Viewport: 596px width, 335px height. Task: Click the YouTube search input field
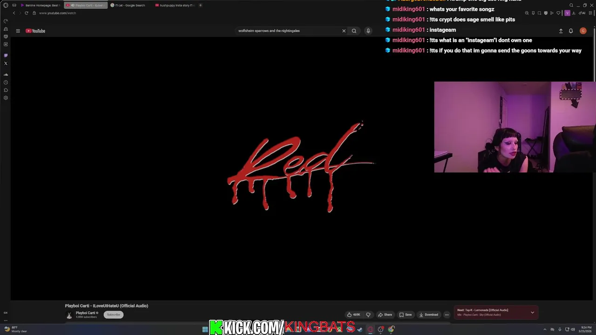click(x=288, y=31)
